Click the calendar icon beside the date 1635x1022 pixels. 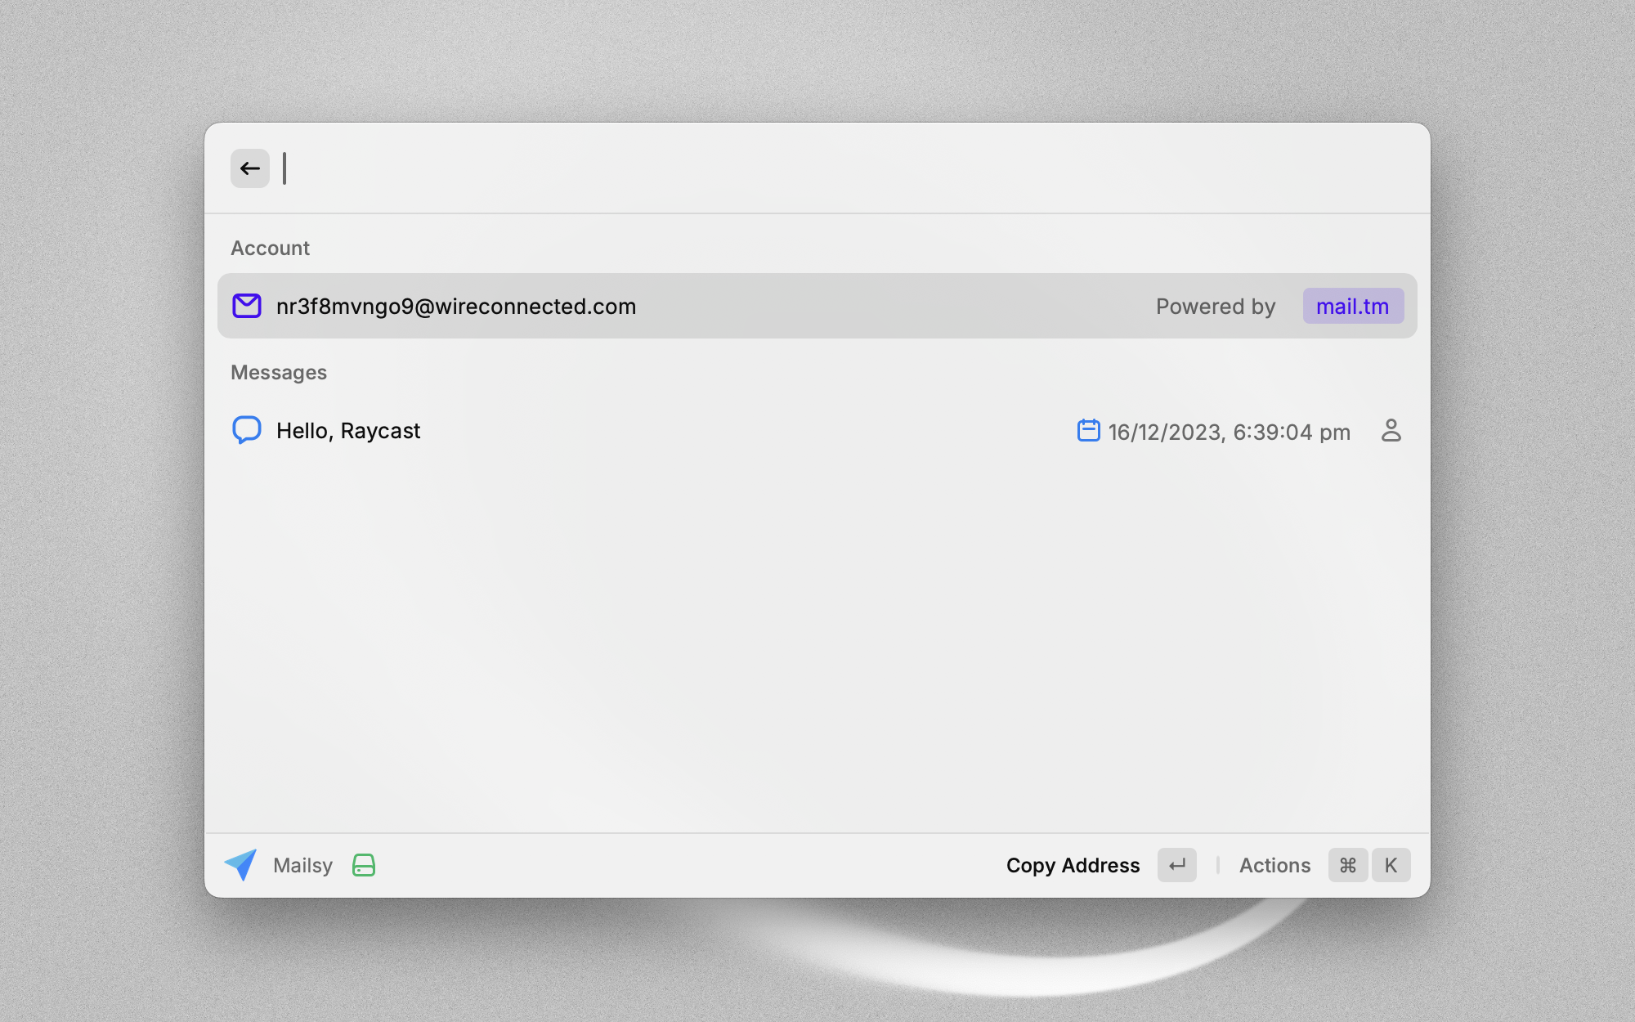[1088, 430]
